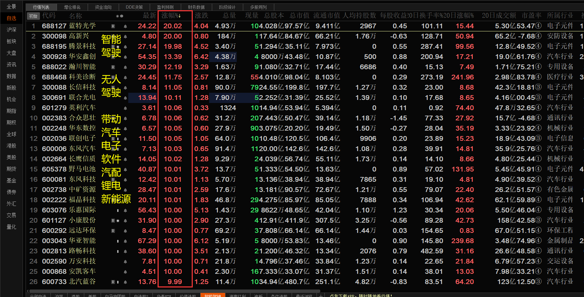584x297 pixels.
Task: Click the R tag icon for 北汽蓝谷
Action: [113, 282]
